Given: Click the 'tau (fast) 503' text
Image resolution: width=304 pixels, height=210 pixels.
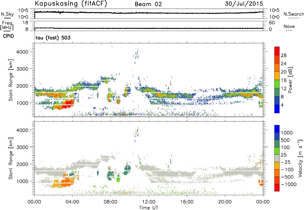Looking at the screenshot, I should 53,38.
